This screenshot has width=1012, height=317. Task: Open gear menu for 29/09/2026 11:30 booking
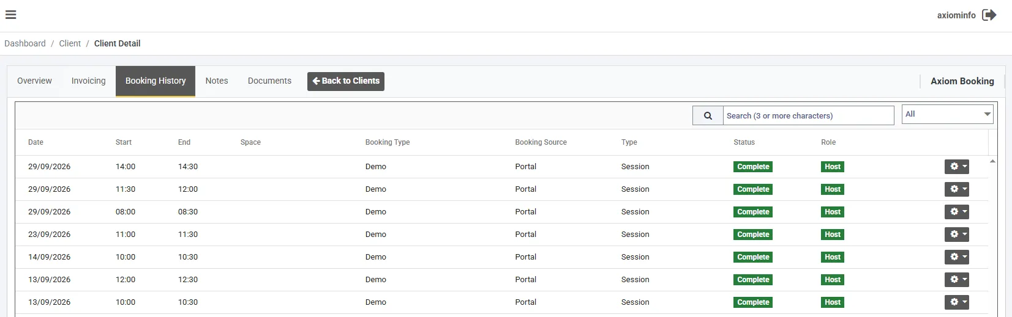coord(956,189)
